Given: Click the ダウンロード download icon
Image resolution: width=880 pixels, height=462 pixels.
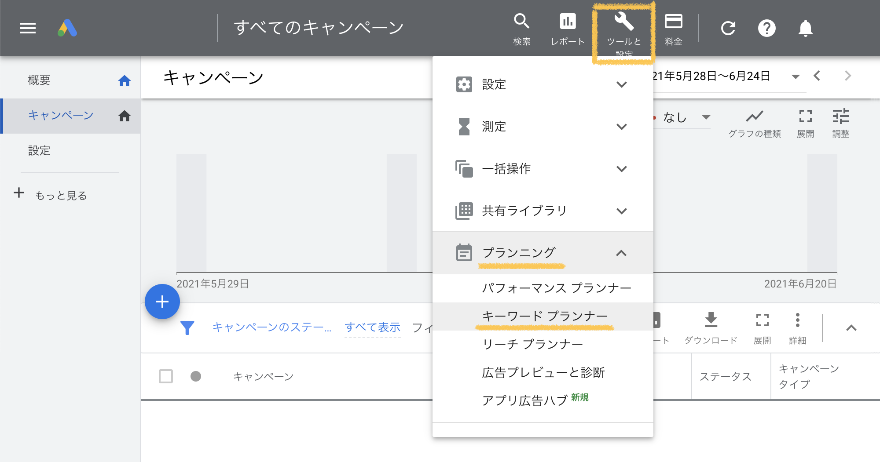Looking at the screenshot, I should tap(711, 320).
